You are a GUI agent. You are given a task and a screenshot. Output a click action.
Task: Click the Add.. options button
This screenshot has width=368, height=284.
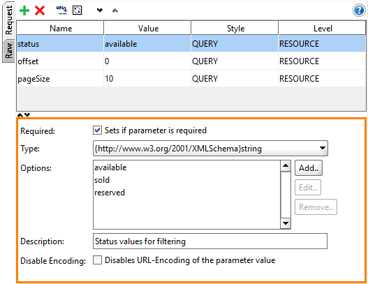(309, 168)
